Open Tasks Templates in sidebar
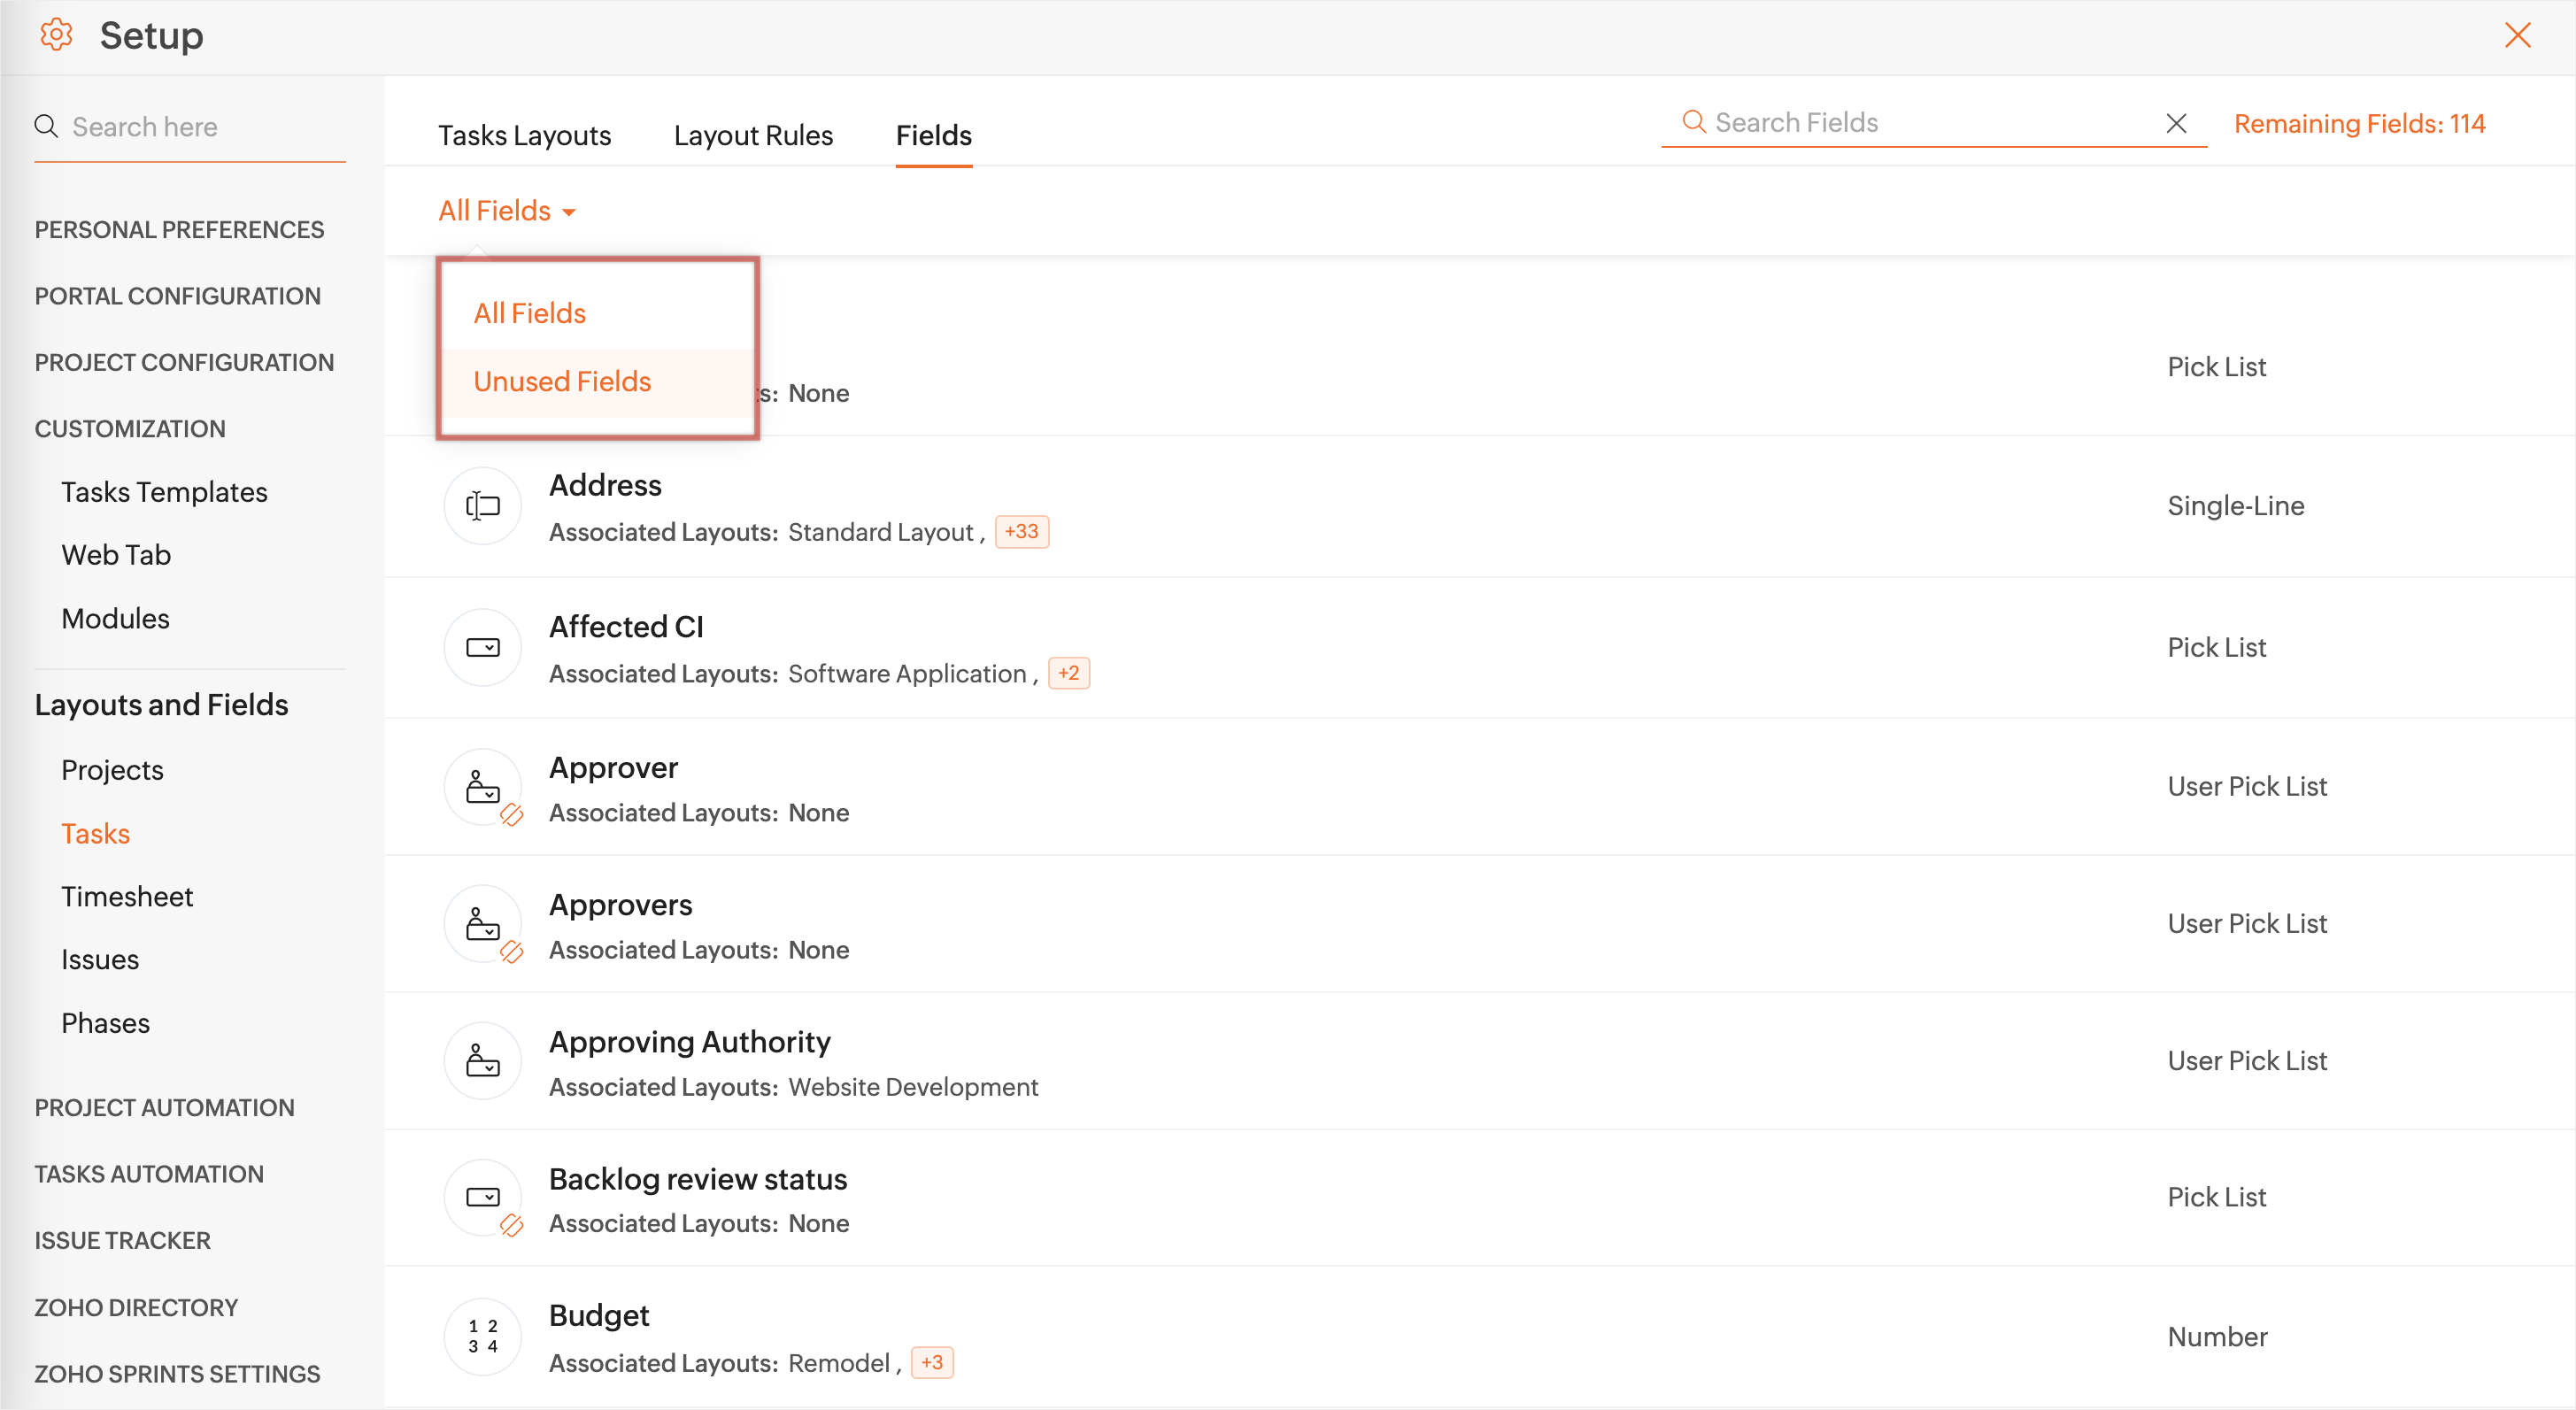This screenshot has height=1410, width=2576. click(x=164, y=492)
